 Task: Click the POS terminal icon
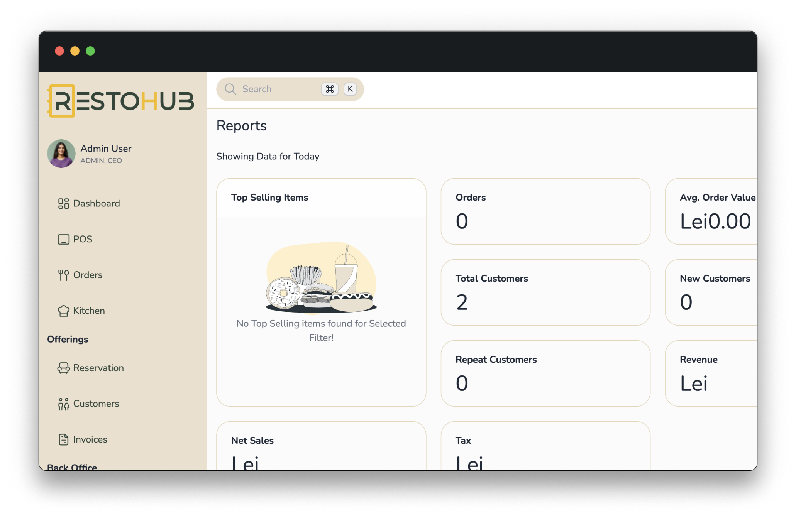(x=63, y=239)
